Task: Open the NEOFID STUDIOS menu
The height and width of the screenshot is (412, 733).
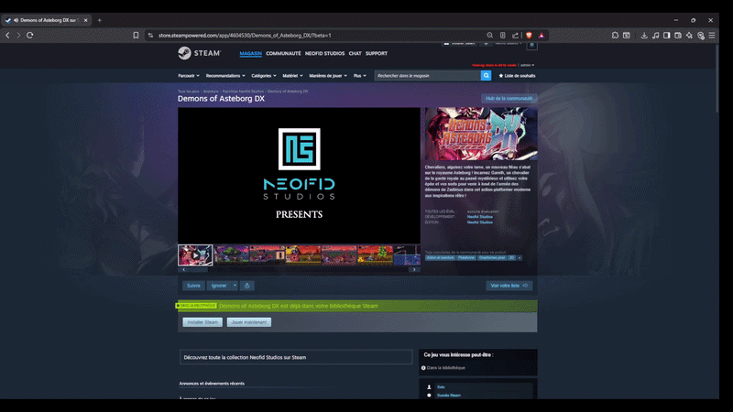Action: tap(324, 54)
